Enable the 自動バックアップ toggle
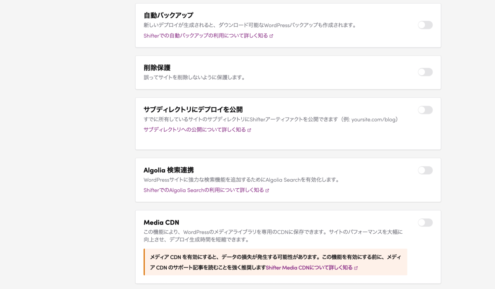The height and width of the screenshot is (289, 495). click(x=425, y=25)
